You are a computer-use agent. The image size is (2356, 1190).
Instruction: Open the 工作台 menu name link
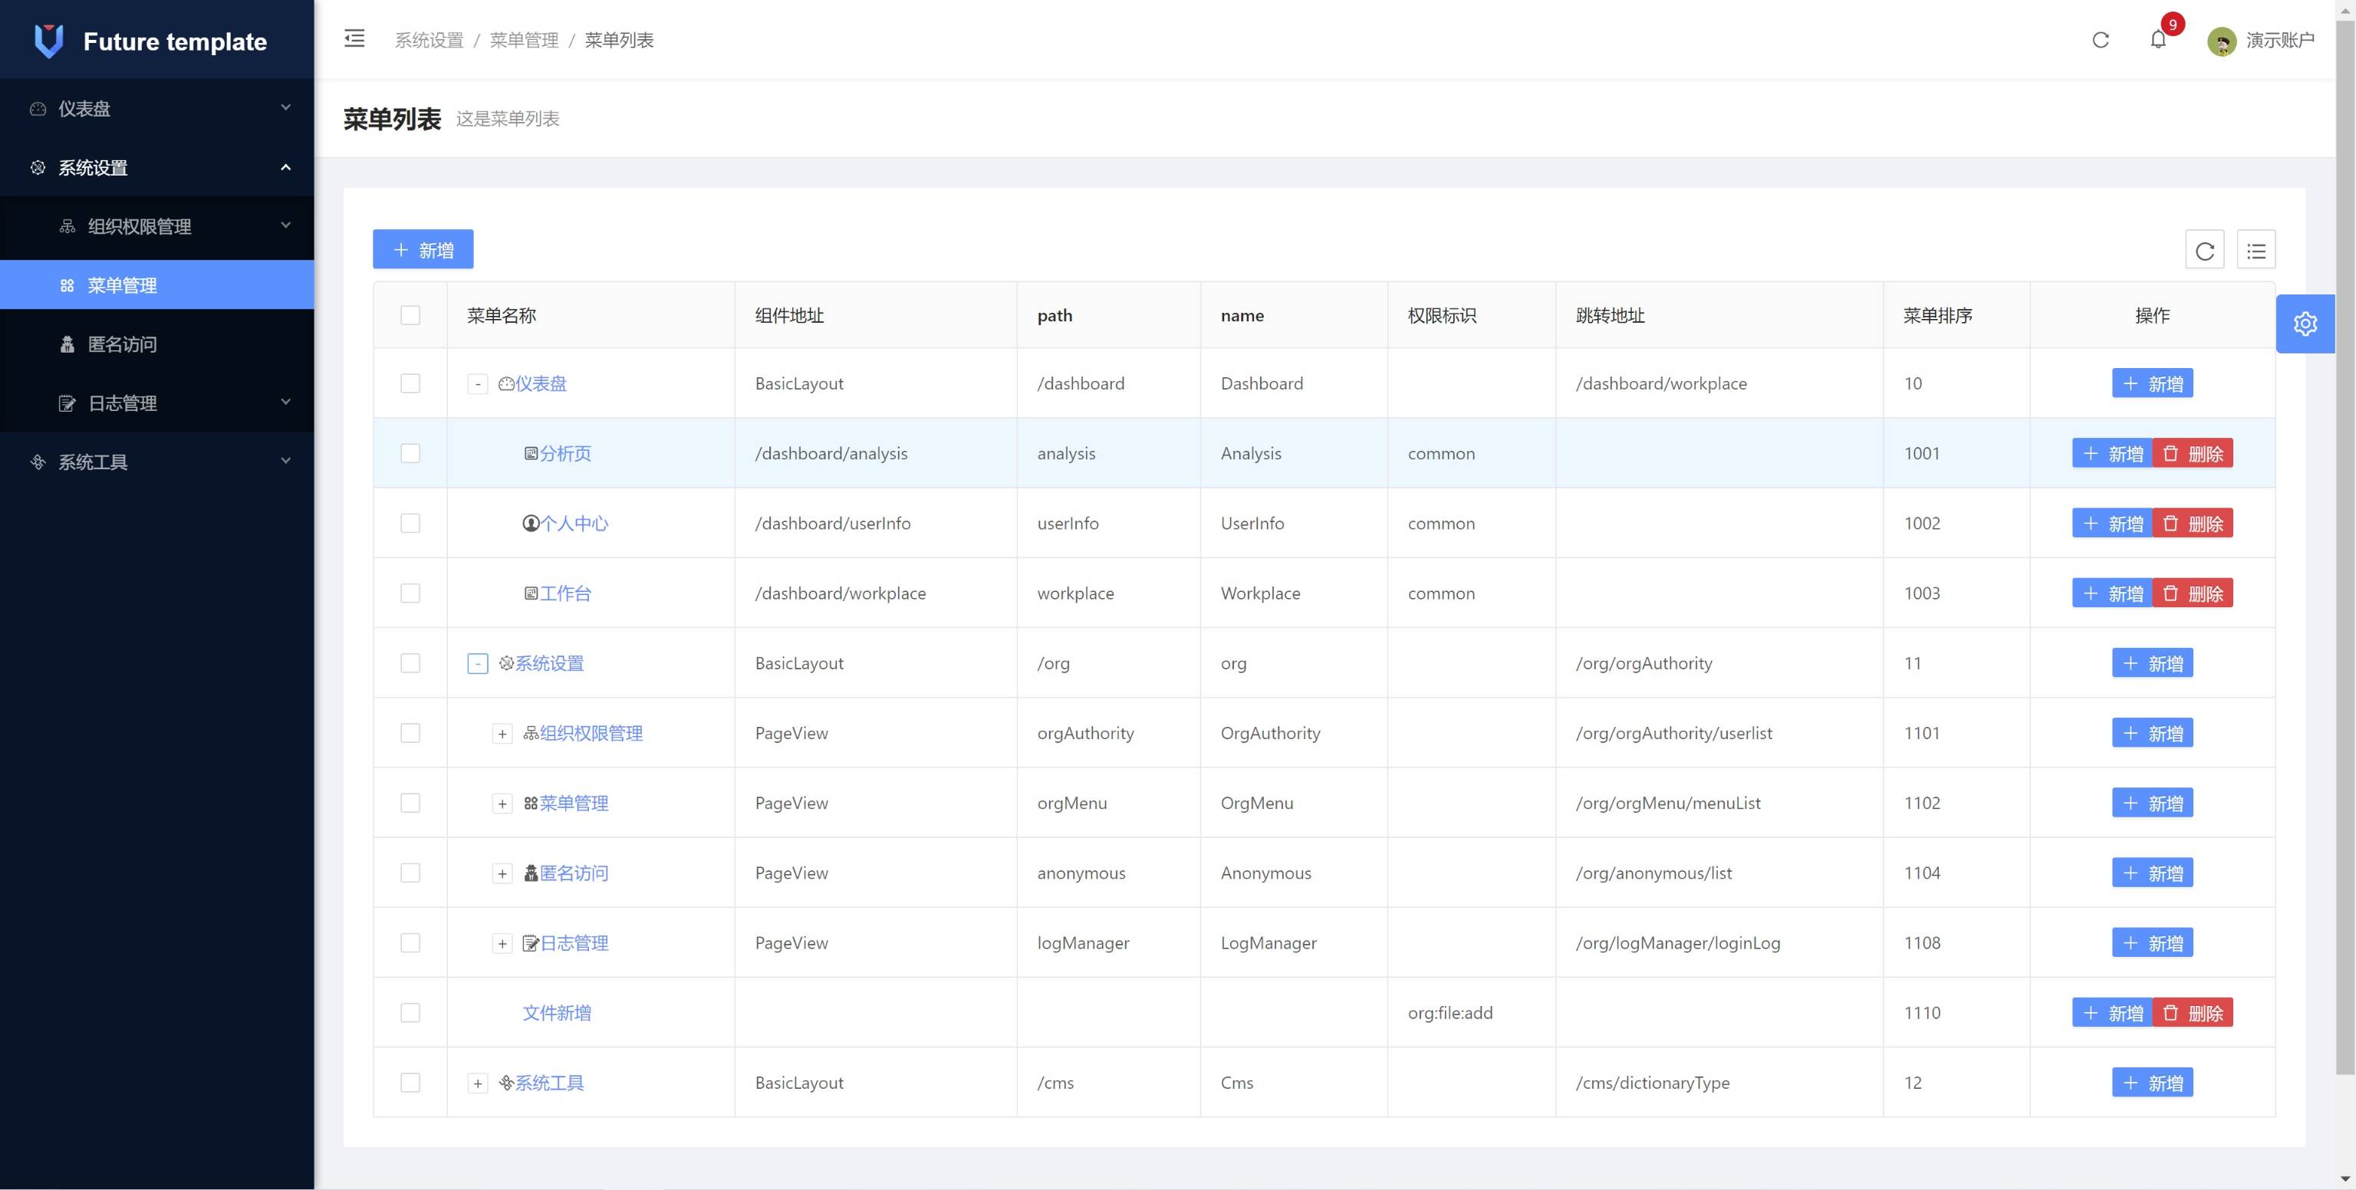click(565, 593)
